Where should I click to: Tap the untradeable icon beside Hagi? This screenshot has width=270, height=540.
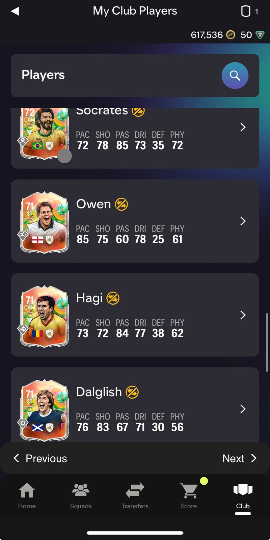coord(113,298)
